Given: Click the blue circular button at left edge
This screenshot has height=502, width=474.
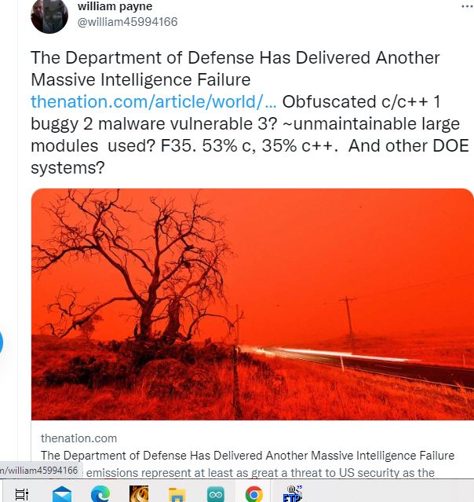Looking at the screenshot, I should click(1, 343).
